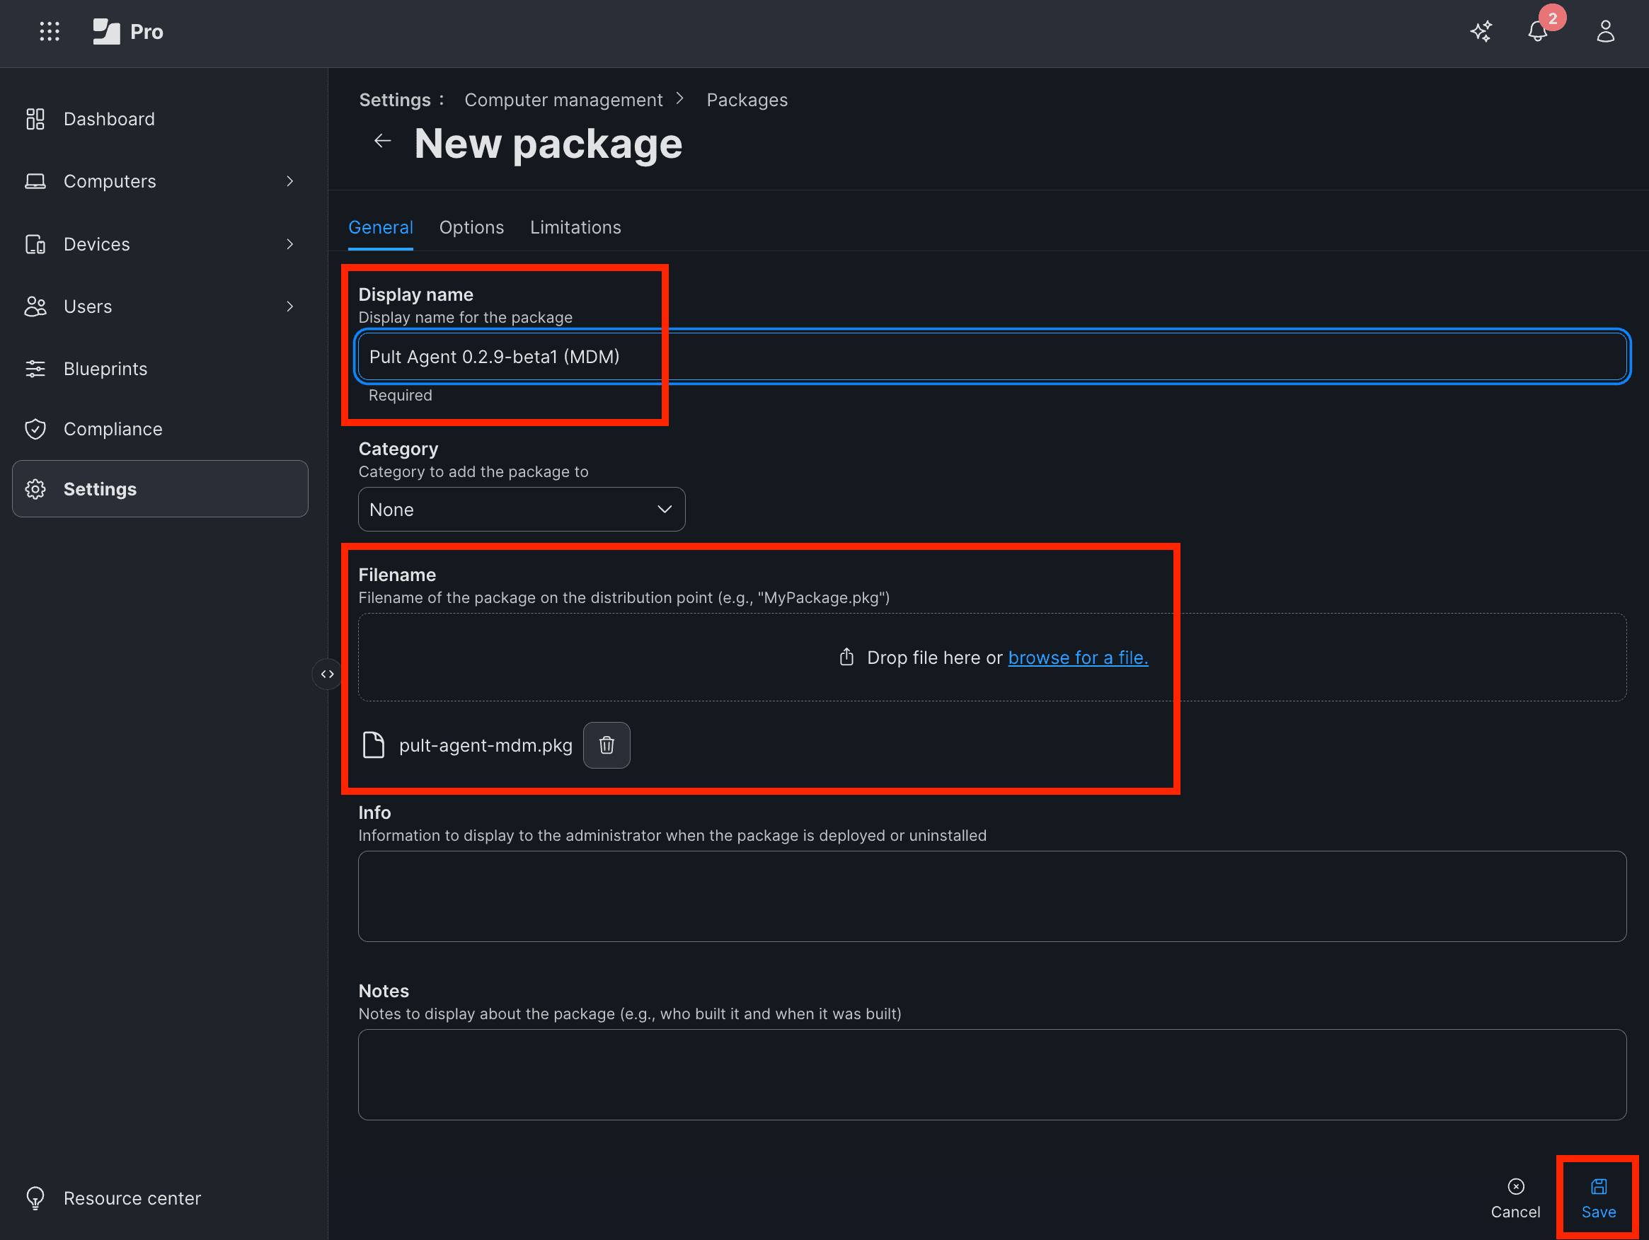Click the pult-agent-mdm.pkg filename
The image size is (1649, 1240).
485,745
